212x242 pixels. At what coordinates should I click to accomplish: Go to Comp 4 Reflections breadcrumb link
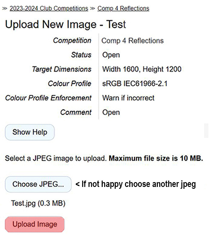(123, 8)
